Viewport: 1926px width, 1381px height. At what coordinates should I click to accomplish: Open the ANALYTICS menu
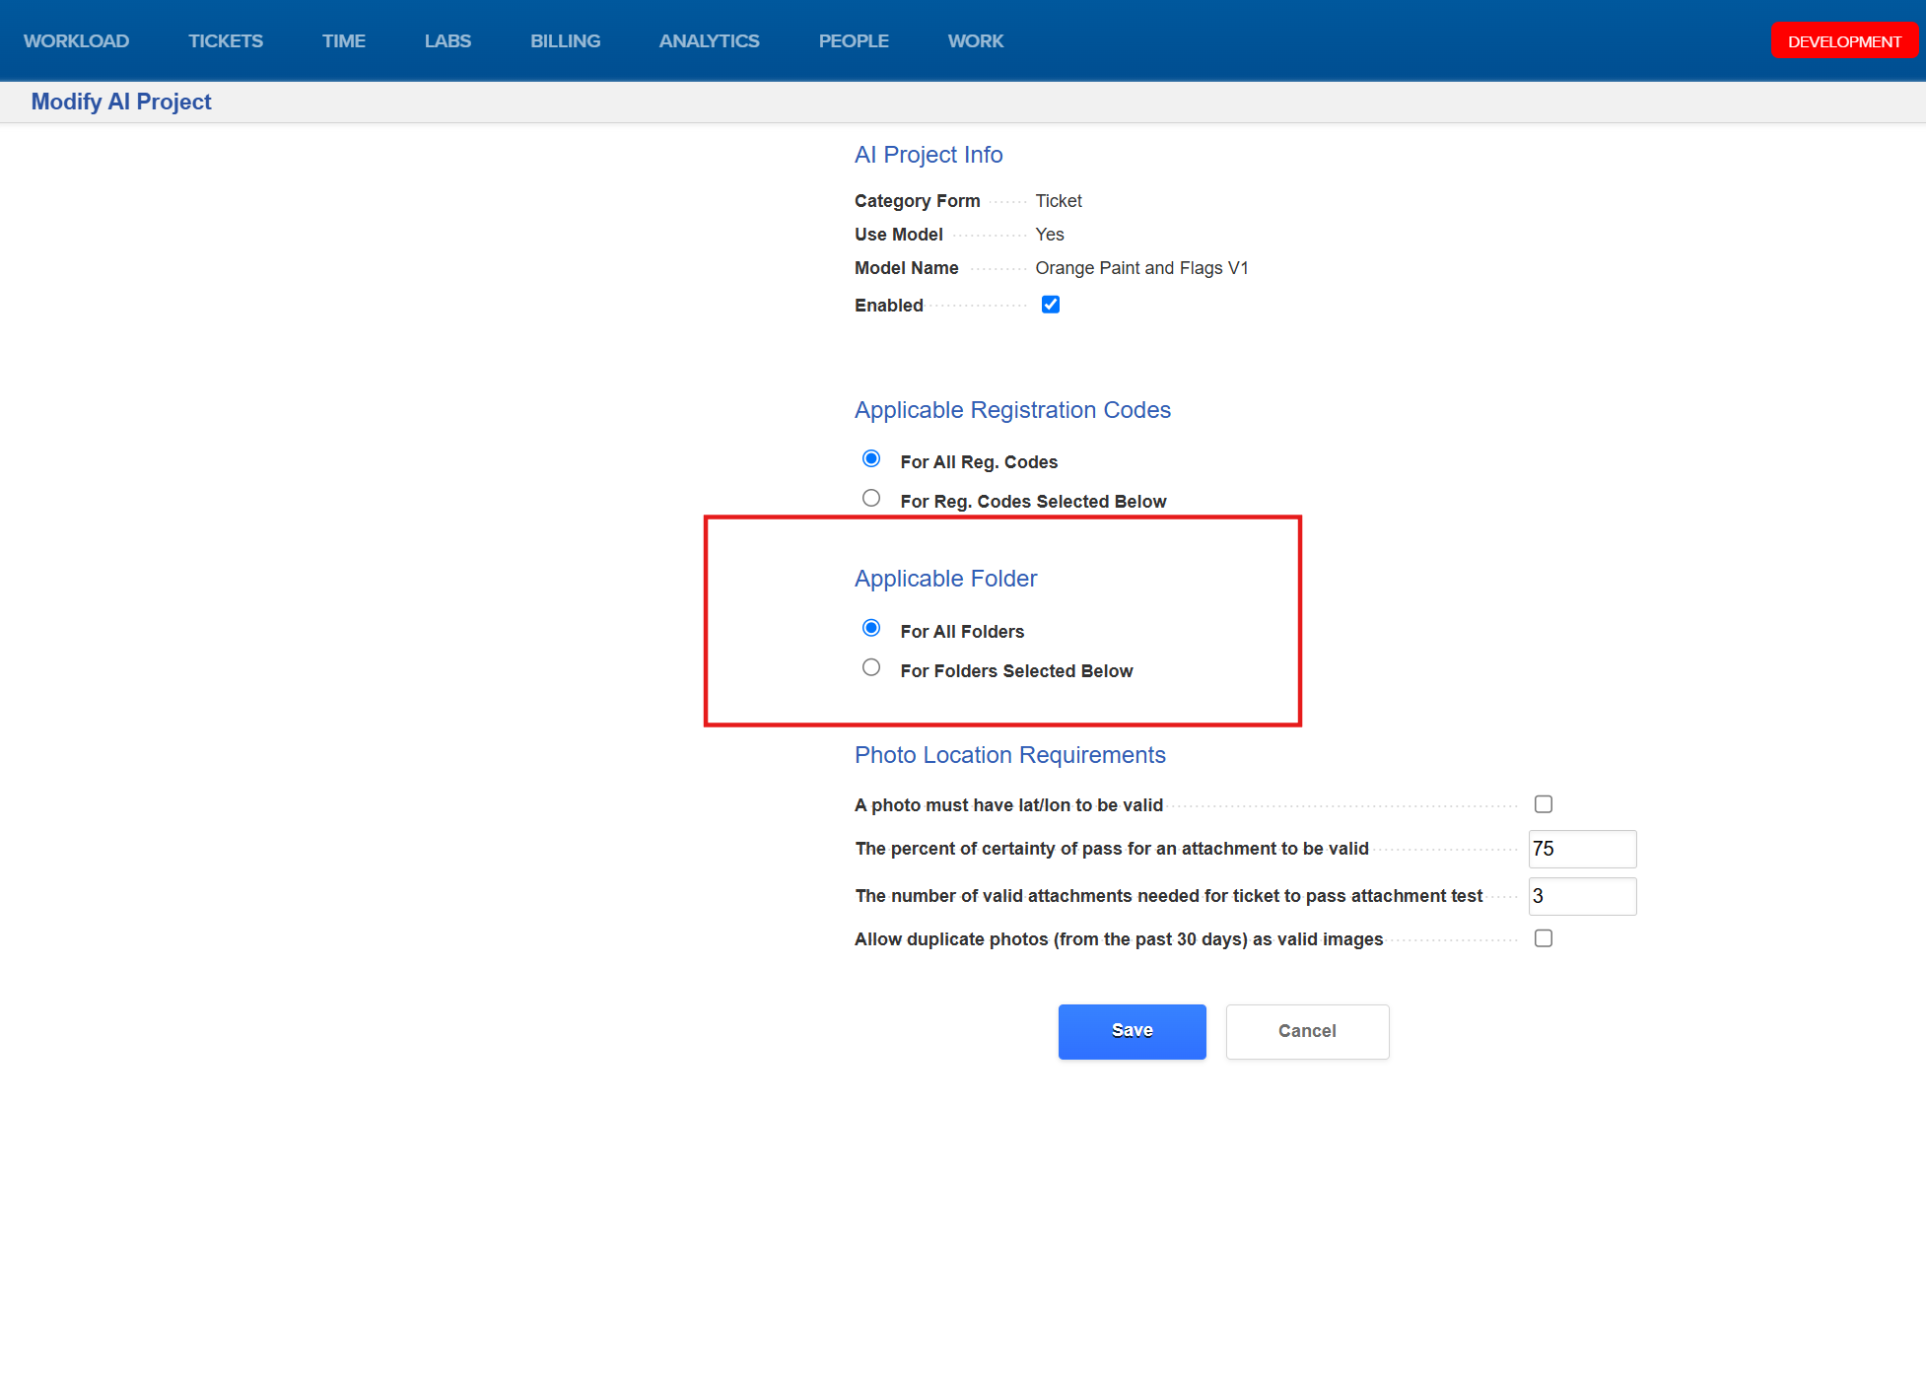coord(709,41)
